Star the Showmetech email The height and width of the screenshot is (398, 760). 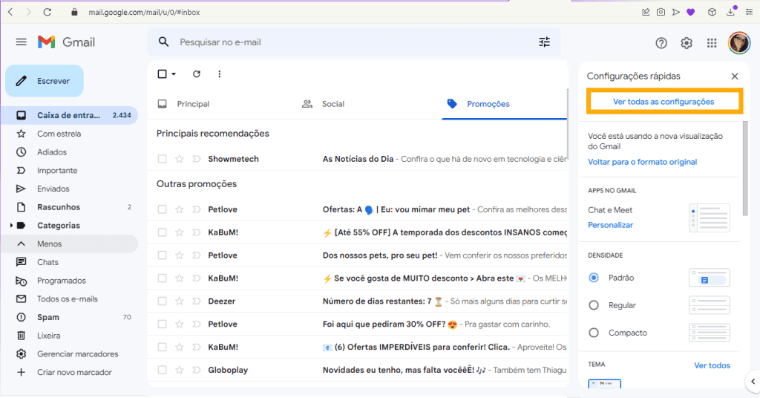click(x=180, y=159)
